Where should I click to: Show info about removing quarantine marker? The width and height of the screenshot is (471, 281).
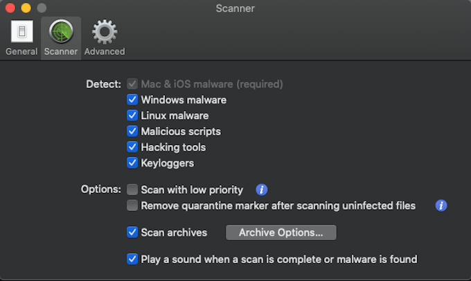coord(441,206)
